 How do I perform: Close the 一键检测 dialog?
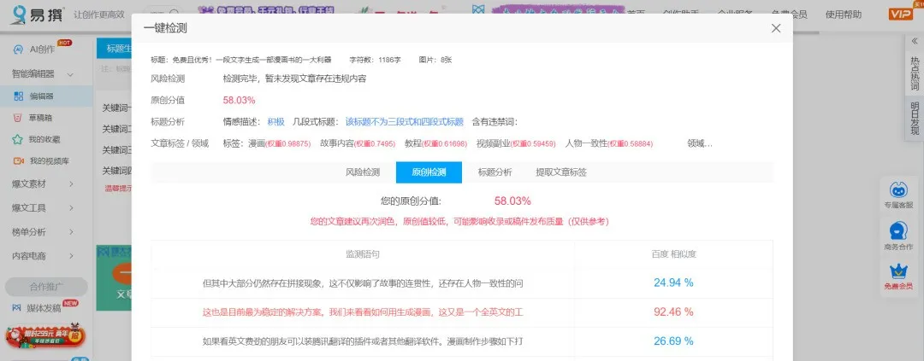coord(776,28)
